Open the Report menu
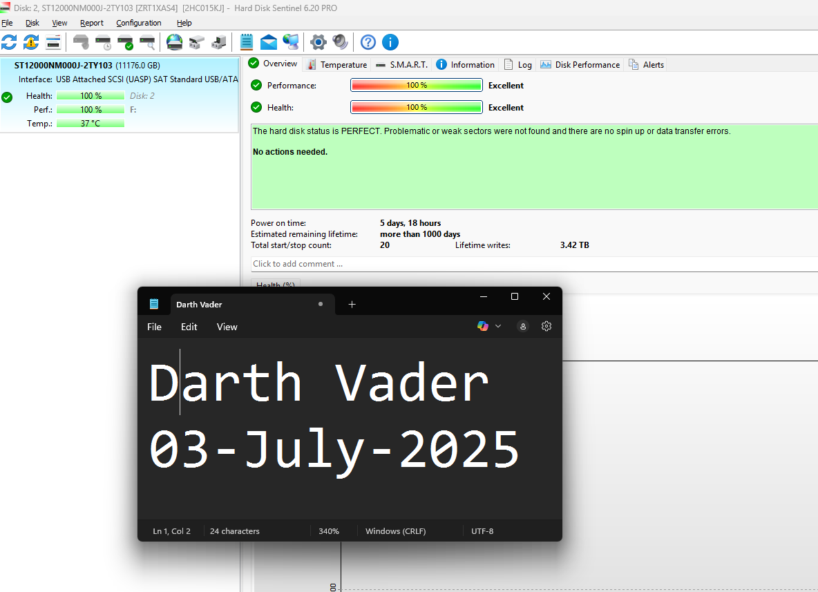 (91, 23)
